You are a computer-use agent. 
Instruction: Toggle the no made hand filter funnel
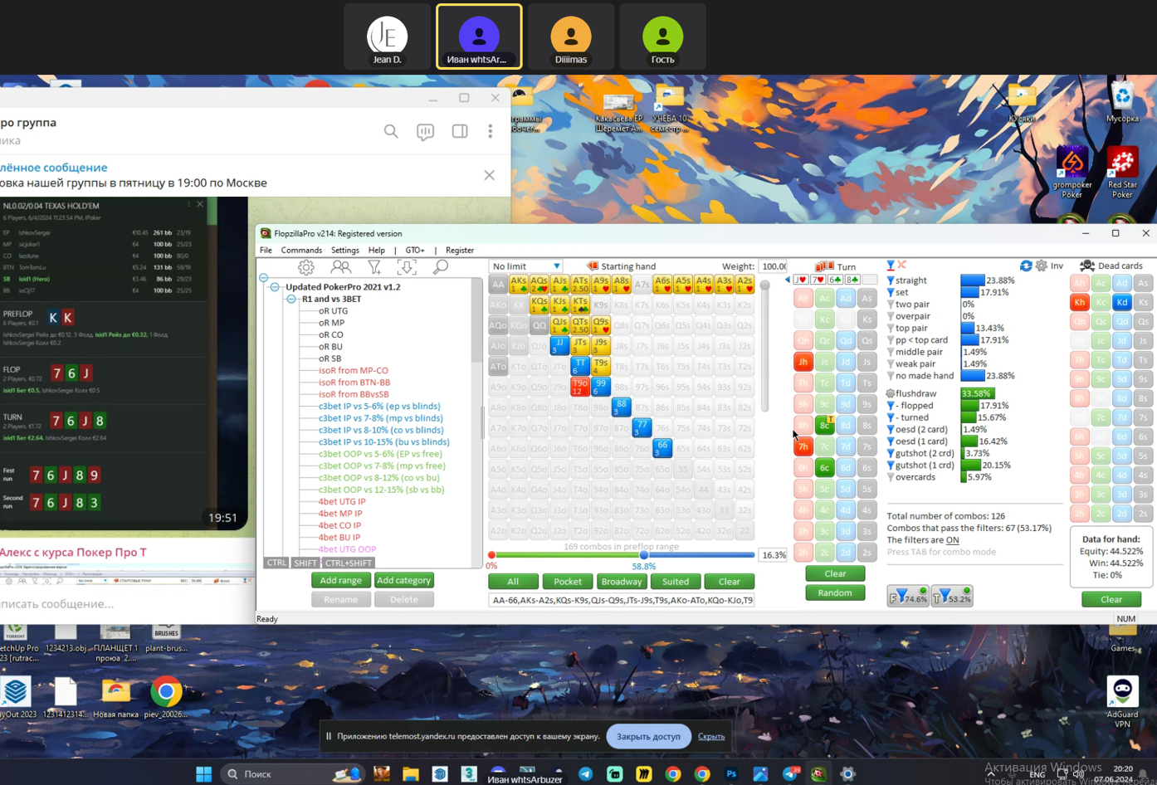click(x=891, y=376)
